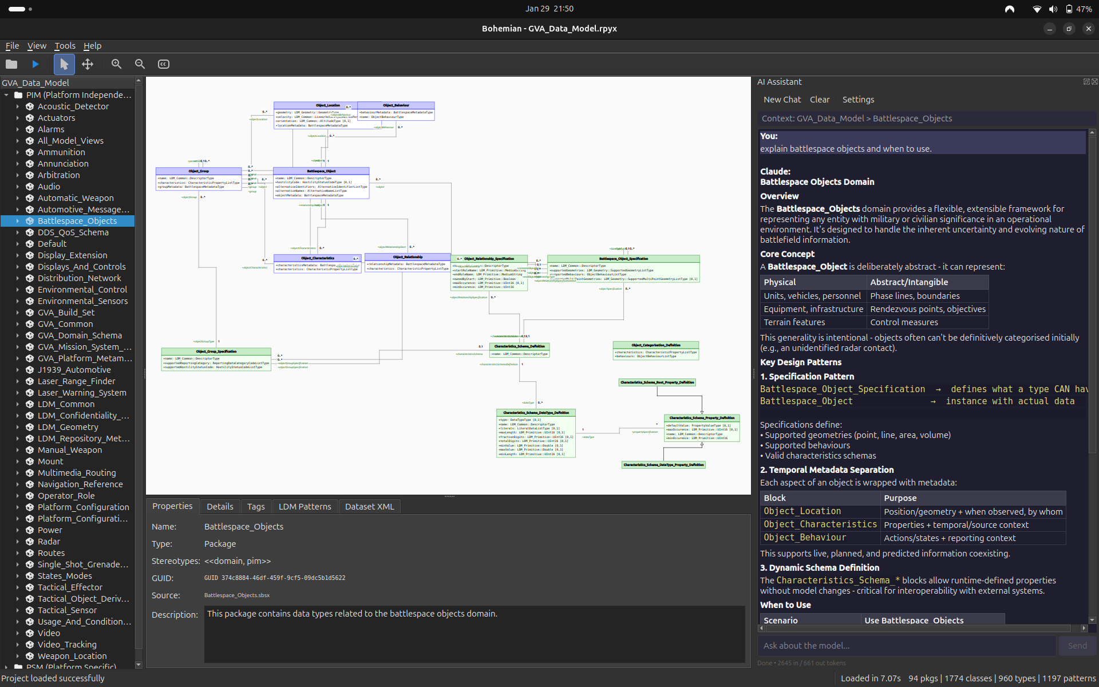Viewport: 1099px width, 687px height.
Task: Click the Ask about the model input
Action: point(906,646)
